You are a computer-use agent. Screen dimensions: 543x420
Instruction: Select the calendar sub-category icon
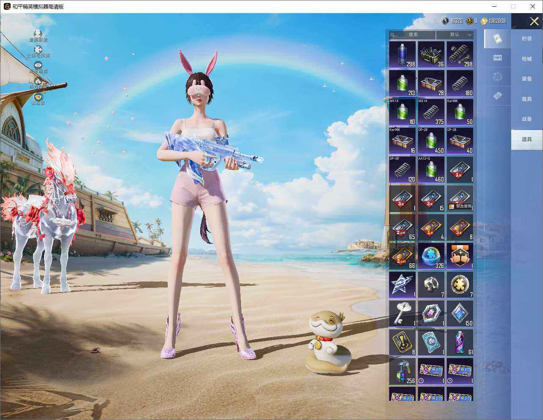(x=498, y=58)
